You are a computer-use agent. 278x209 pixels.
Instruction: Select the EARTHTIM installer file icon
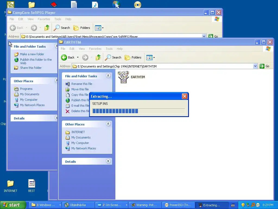point(124,77)
